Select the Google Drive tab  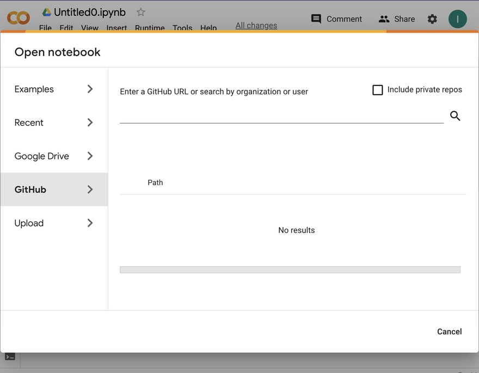54,156
